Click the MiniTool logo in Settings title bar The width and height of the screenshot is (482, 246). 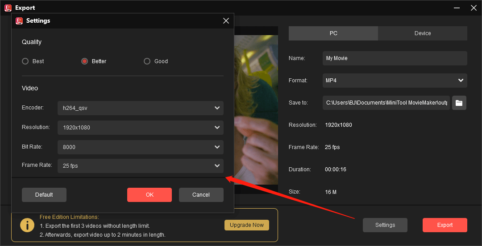click(19, 21)
